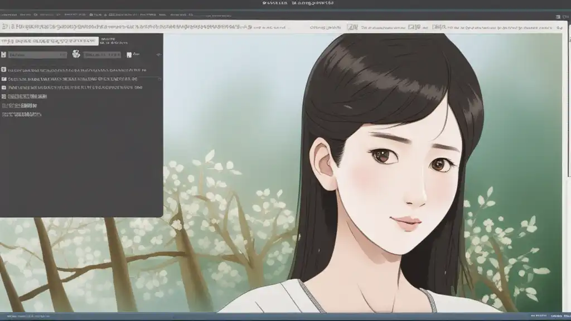The height and width of the screenshot is (321, 571).
Task: Click the highlighted white text field atop the panel
Action: coord(49,41)
